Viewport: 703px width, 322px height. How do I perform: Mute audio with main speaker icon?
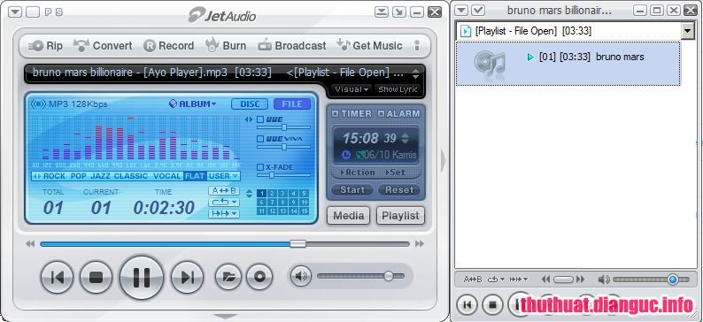300,276
